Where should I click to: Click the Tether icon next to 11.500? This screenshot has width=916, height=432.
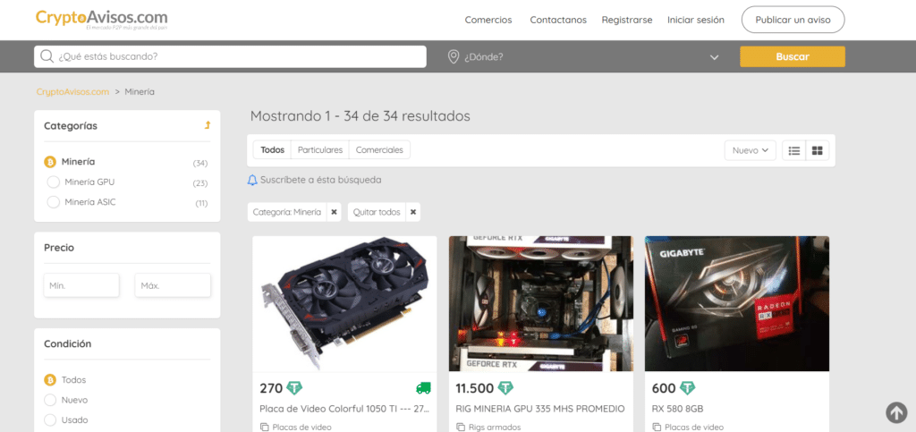505,387
